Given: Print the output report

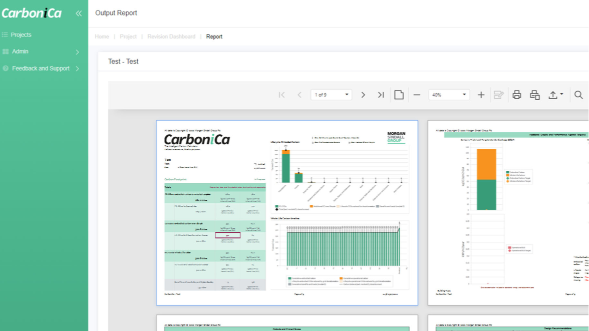Looking at the screenshot, I should pos(517,94).
